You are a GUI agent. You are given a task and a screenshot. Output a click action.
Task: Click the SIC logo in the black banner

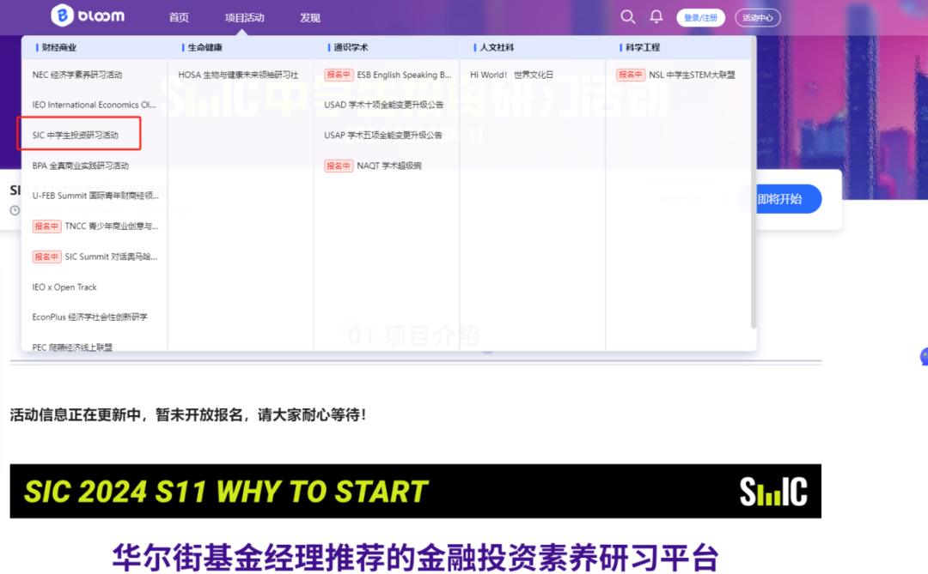[x=773, y=492]
